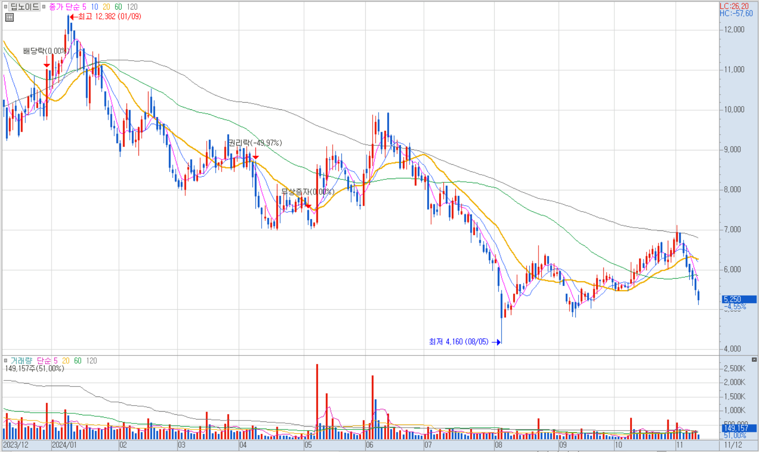The width and height of the screenshot is (759, 452).
Task: Click the 11/12 current date label
Action: pyautogui.click(x=733, y=445)
